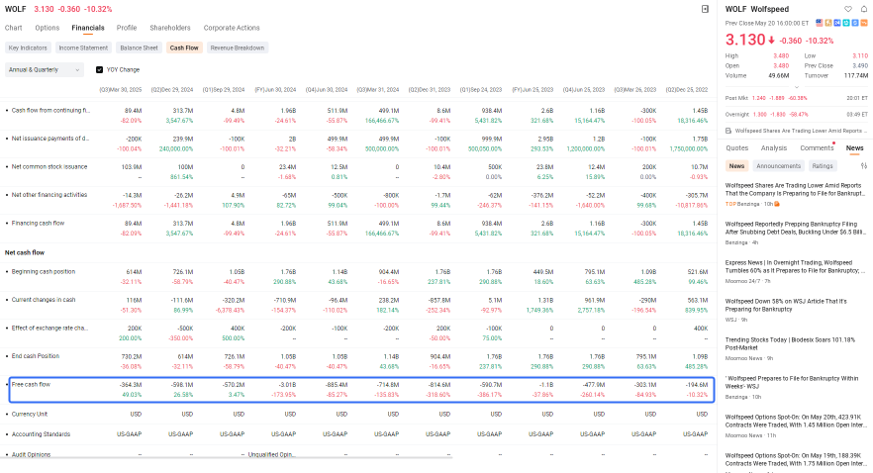Click the '(Q3)Mar 30, 2025' column header
This screenshot has width=873, height=473.
click(121, 90)
